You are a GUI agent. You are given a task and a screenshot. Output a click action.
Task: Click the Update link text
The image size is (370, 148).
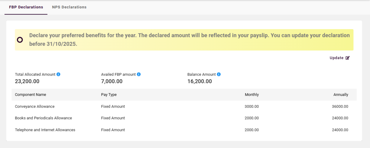tap(337, 58)
